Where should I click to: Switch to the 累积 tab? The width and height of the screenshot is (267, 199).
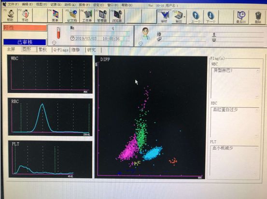(x=42, y=50)
